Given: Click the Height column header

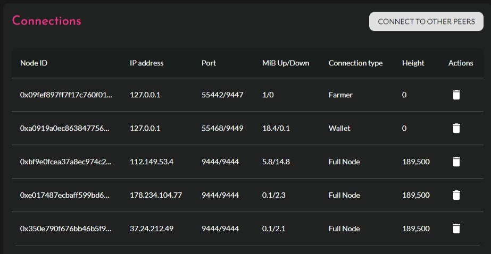Looking at the screenshot, I should coord(413,63).
